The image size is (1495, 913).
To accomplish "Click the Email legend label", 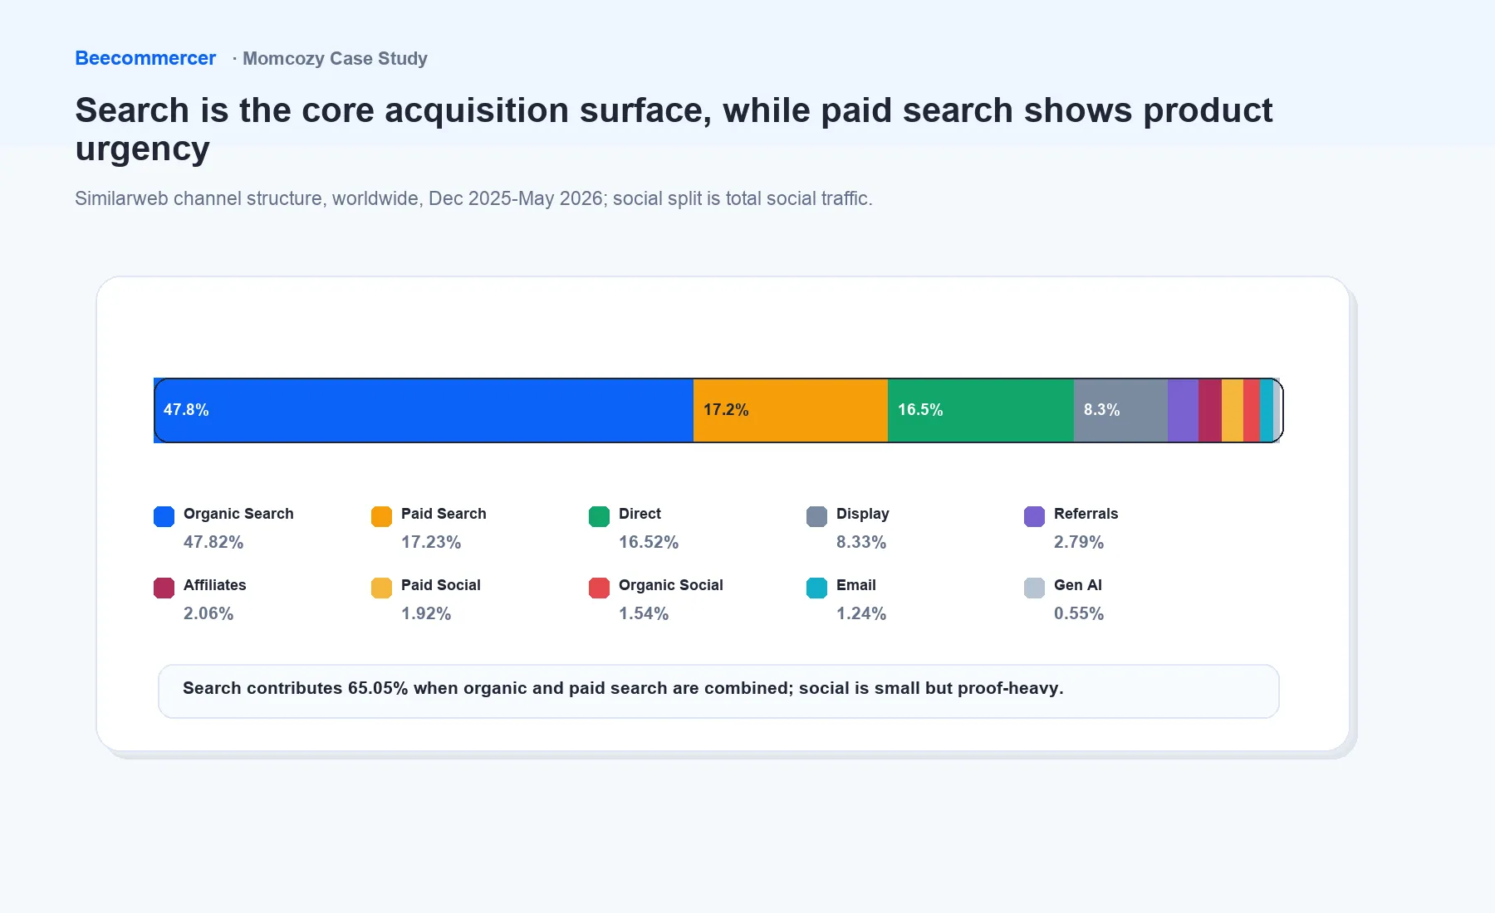I will pyautogui.click(x=856, y=585).
